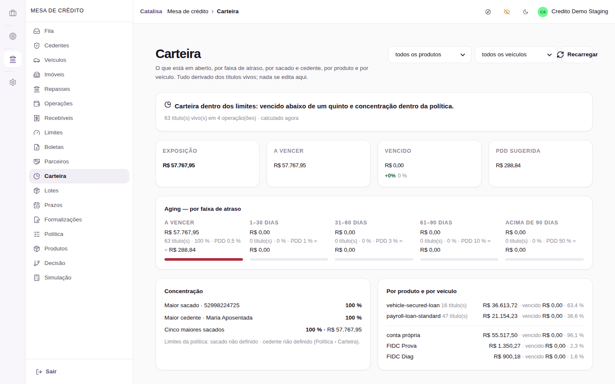
Task: Click the Exposição card value R$ 57.767,95
Action: (179, 166)
